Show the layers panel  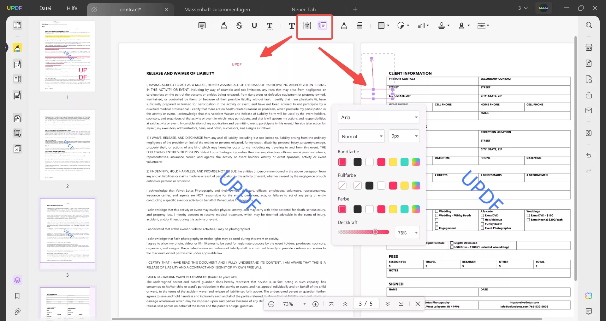tap(17, 280)
